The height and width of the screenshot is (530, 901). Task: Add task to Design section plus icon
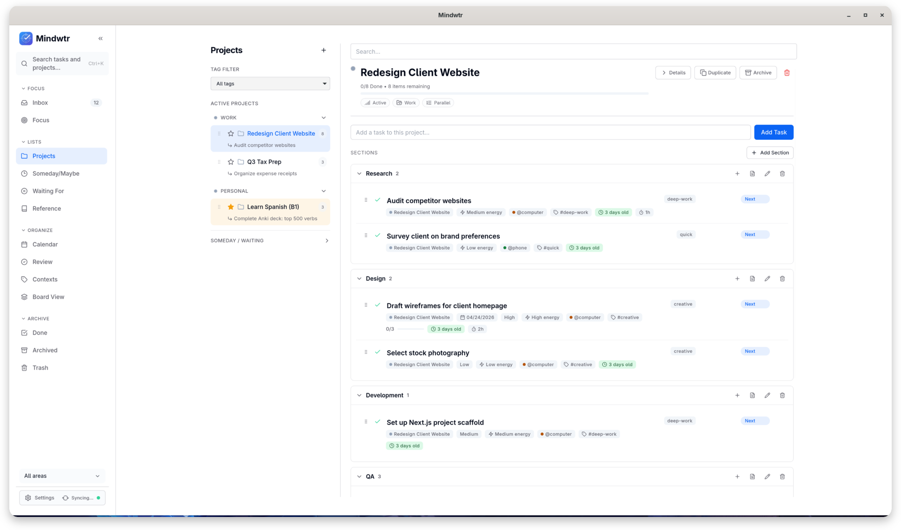click(737, 278)
